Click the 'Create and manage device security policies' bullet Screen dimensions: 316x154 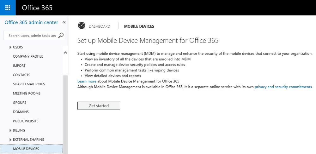[135, 65]
